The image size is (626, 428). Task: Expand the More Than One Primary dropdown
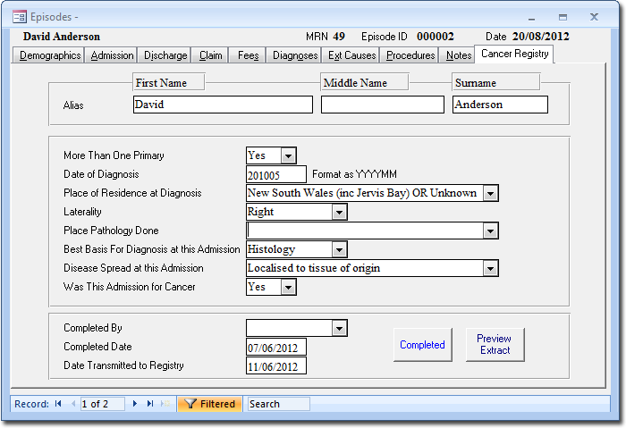point(287,155)
